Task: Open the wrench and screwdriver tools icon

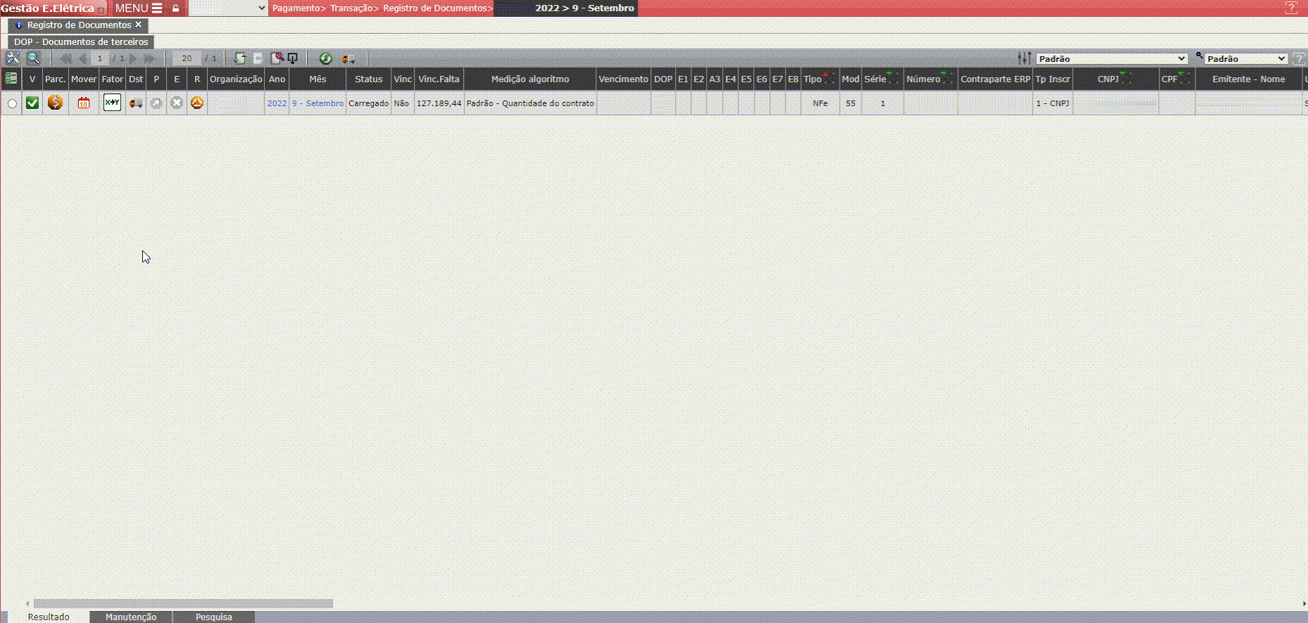Action: [13, 58]
